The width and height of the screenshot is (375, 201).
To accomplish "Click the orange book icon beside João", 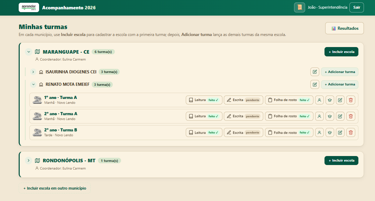I will (x=300, y=7).
